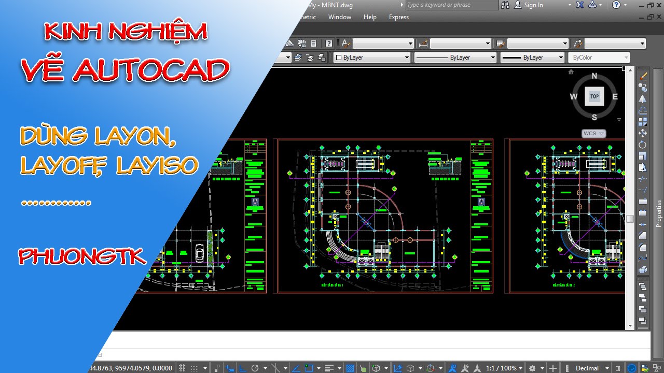The height and width of the screenshot is (373, 664).
Task: Toggle ortho mode in status bar
Action: click(242, 368)
